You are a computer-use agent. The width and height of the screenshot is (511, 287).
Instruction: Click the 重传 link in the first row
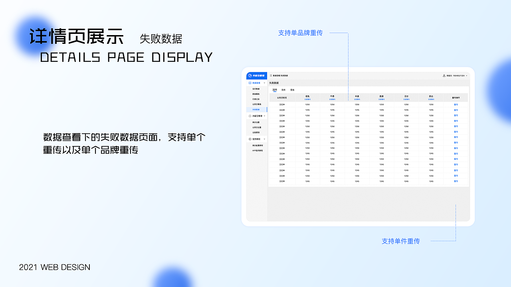pyautogui.click(x=456, y=104)
